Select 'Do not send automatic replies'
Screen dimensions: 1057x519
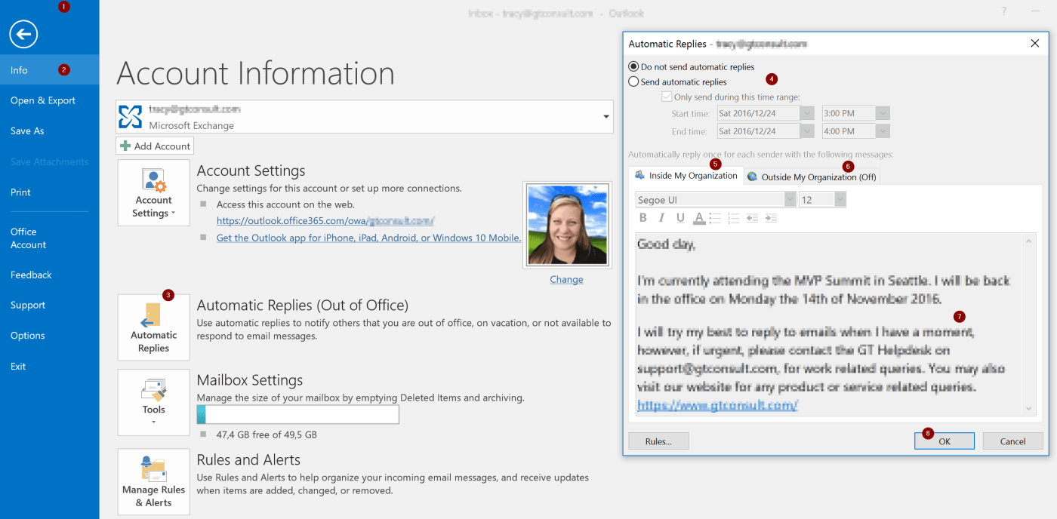tap(634, 67)
